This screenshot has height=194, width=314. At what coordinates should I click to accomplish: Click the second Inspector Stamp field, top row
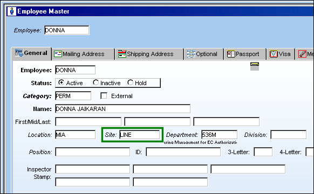click(x=170, y=169)
